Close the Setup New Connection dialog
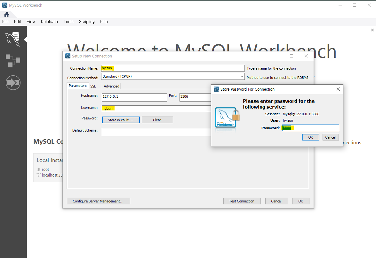376x258 pixels. click(306, 56)
